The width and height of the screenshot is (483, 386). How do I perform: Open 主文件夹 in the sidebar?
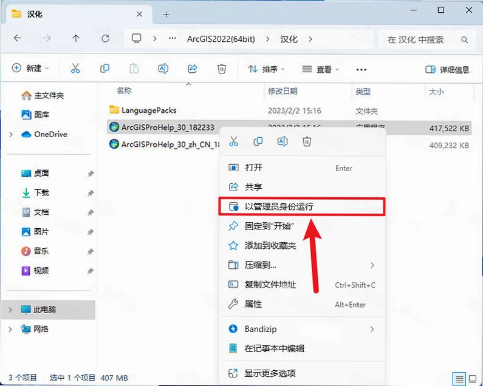pyautogui.click(x=43, y=95)
